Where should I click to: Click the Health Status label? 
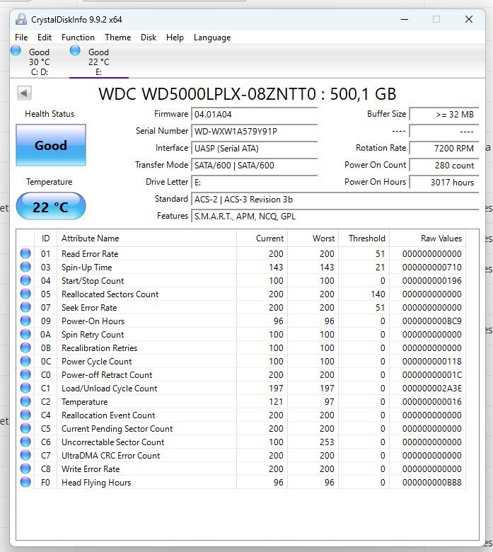50,114
